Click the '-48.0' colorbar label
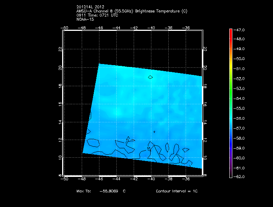The height and width of the screenshot is (207, 273). tap(239, 39)
